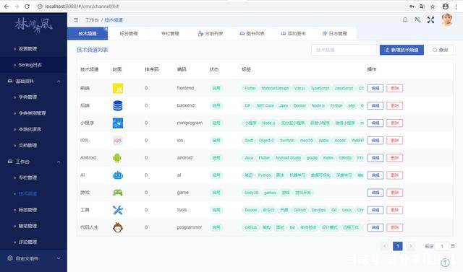Switch to the 日志管理 tab
463x272 pixels.
pyautogui.click(x=335, y=34)
